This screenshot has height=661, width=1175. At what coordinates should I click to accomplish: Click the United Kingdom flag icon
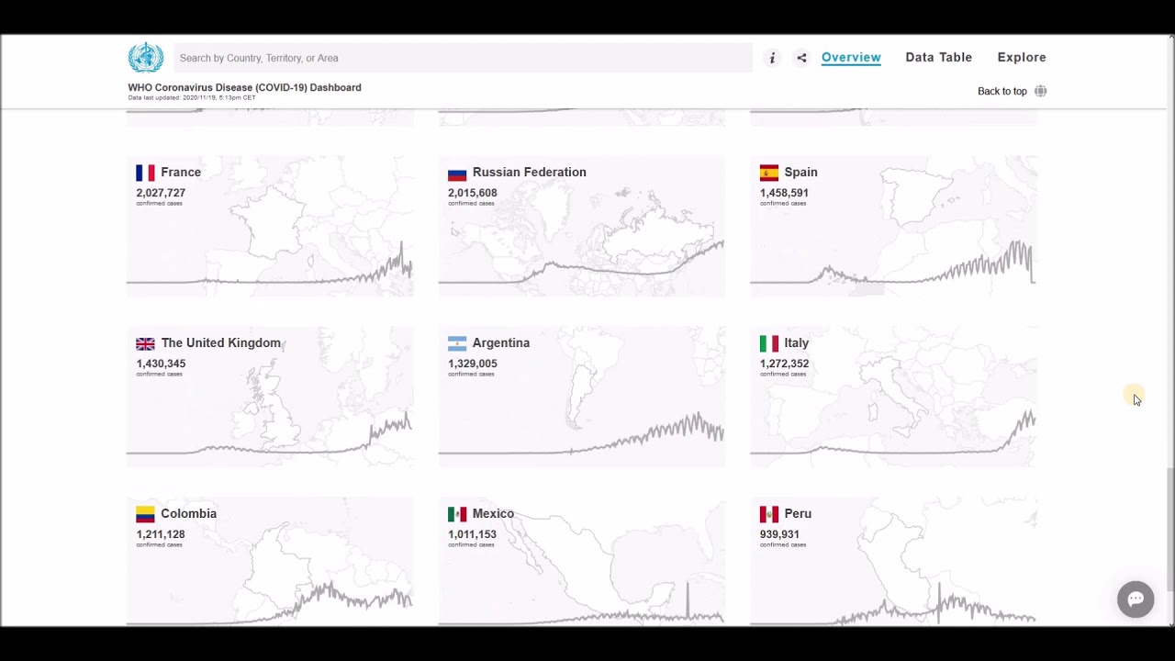145,343
